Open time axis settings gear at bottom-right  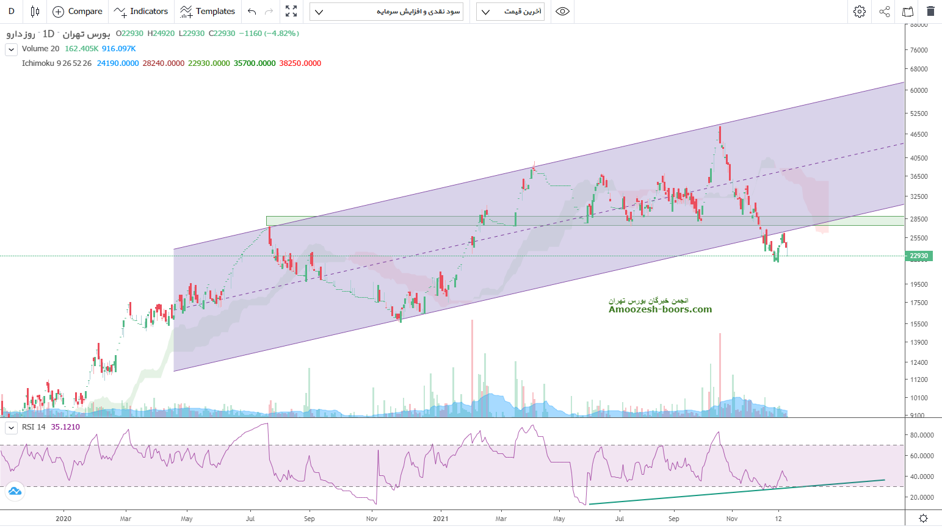923,519
